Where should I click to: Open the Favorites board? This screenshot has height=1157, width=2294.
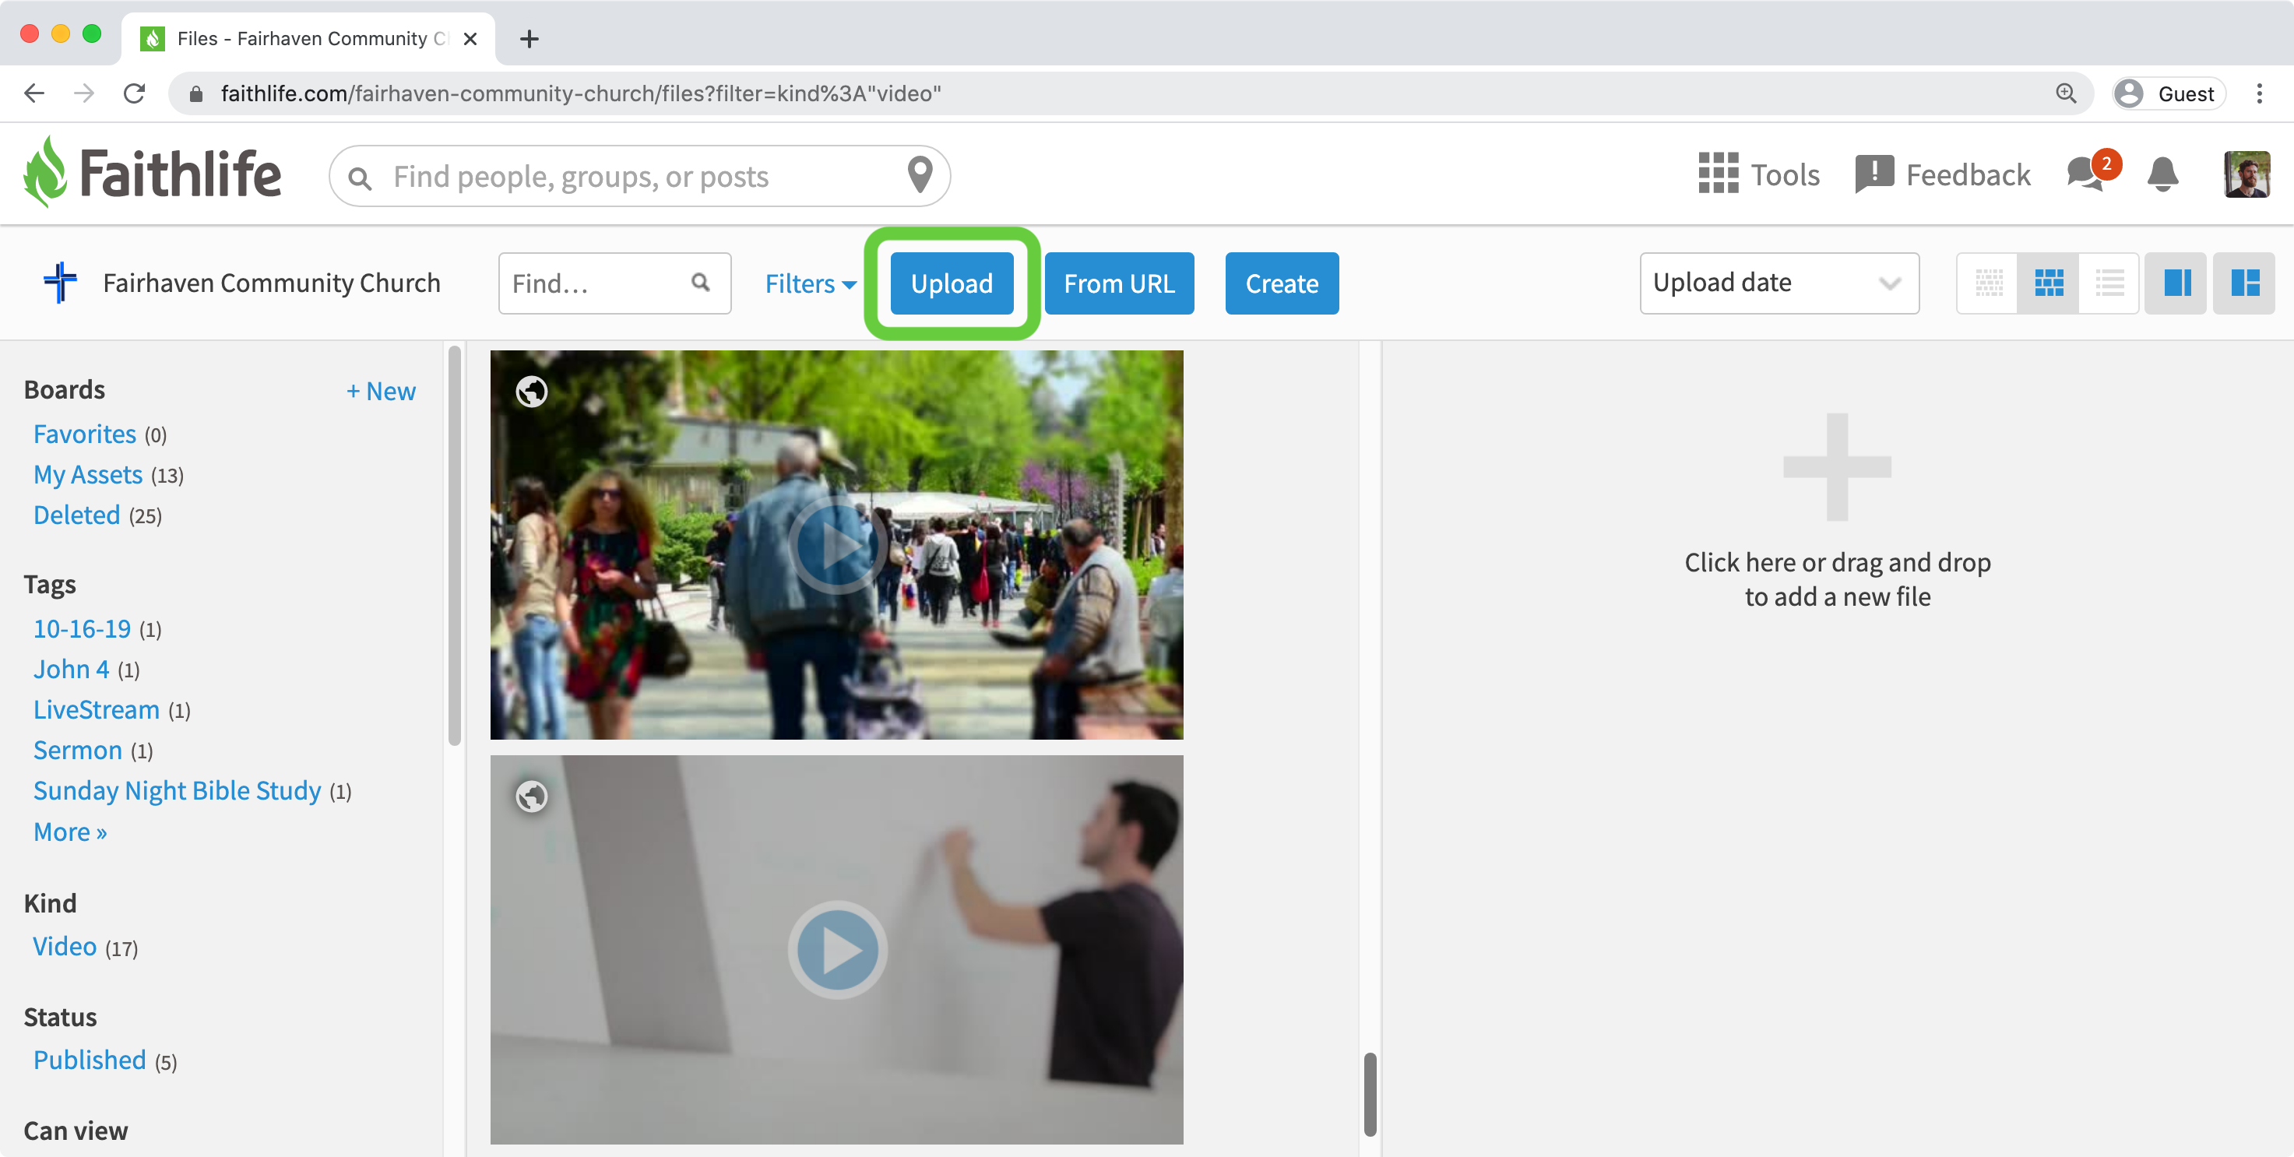tap(85, 434)
